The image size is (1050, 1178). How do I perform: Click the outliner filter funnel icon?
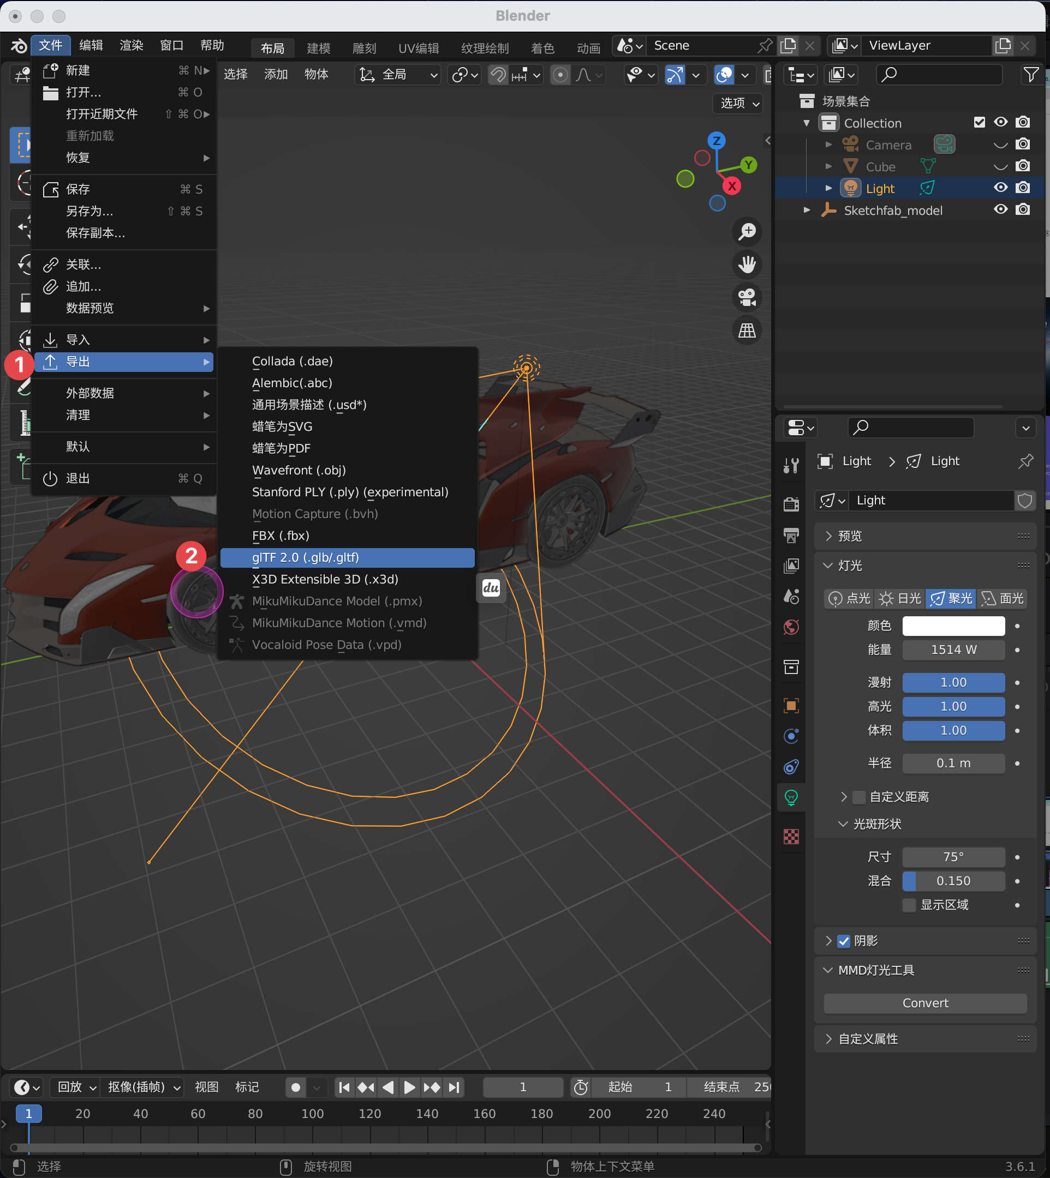1030,74
